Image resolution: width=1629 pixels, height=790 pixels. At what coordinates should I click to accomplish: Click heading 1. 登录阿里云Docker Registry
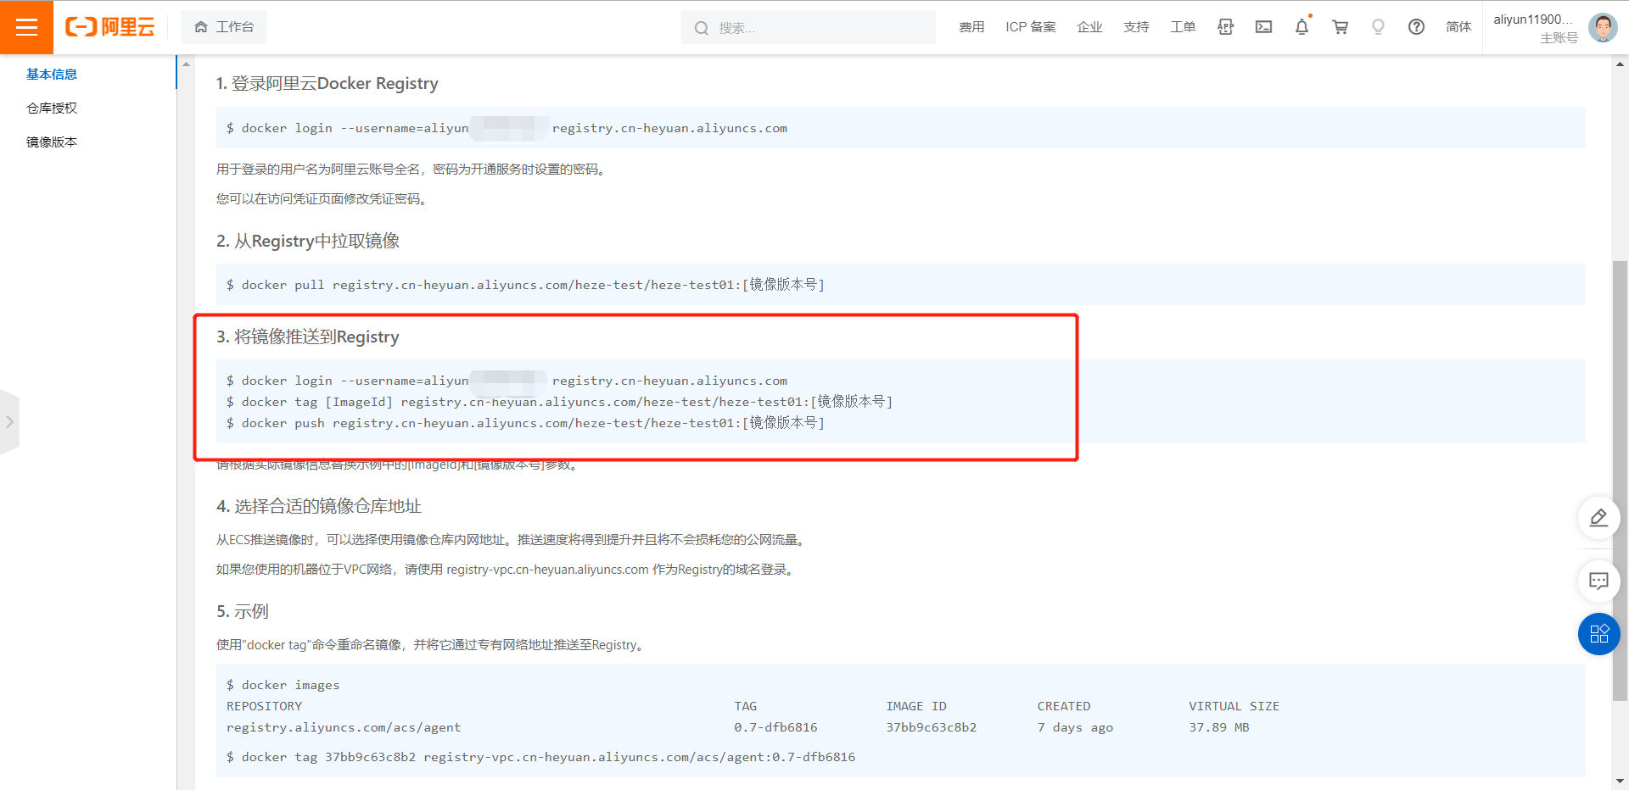click(327, 83)
